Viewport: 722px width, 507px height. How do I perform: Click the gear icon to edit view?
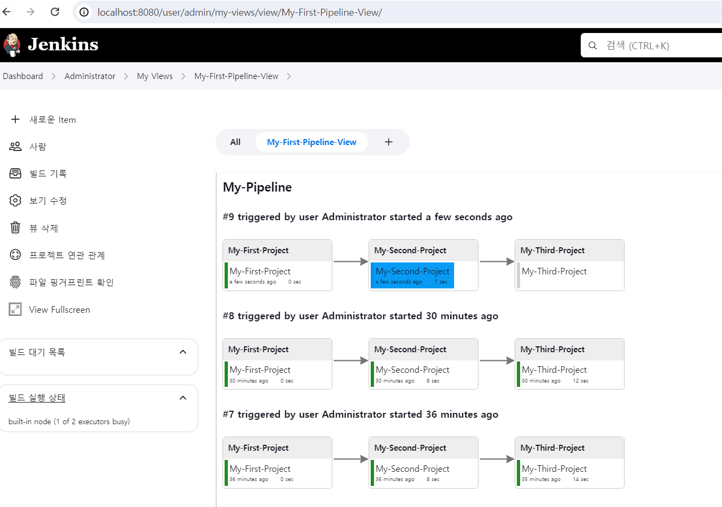15,201
